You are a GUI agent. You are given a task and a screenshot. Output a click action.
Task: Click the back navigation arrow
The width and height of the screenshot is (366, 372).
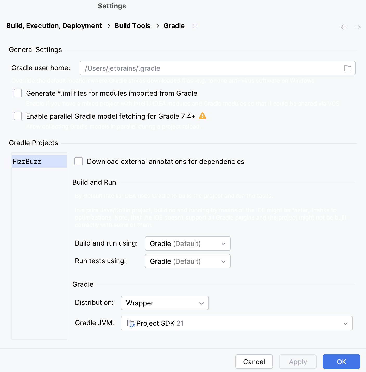tap(344, 27)
